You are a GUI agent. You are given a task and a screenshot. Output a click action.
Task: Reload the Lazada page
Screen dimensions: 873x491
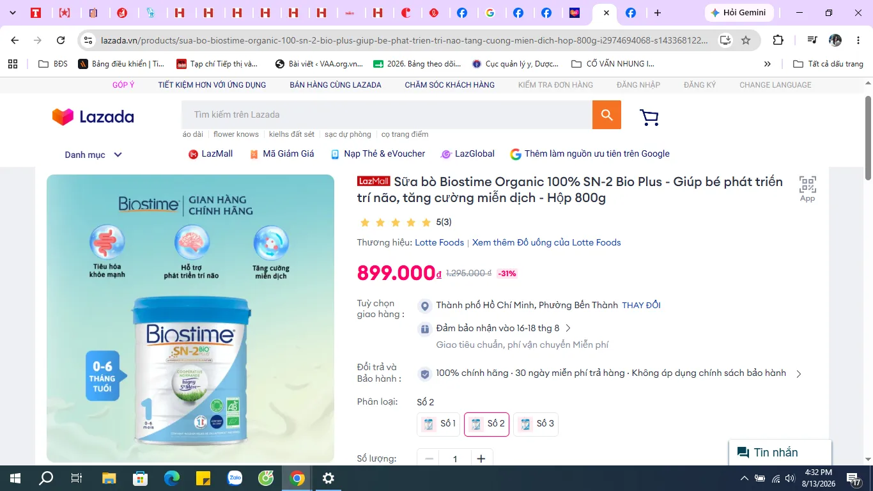click(x=61, y=40)
